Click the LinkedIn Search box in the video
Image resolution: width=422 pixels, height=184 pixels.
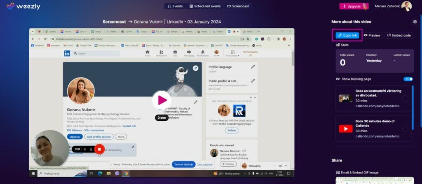coord(96,53)
